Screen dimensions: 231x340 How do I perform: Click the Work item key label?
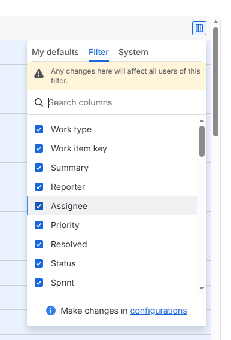pyautogui.click(x=79, y=148)
